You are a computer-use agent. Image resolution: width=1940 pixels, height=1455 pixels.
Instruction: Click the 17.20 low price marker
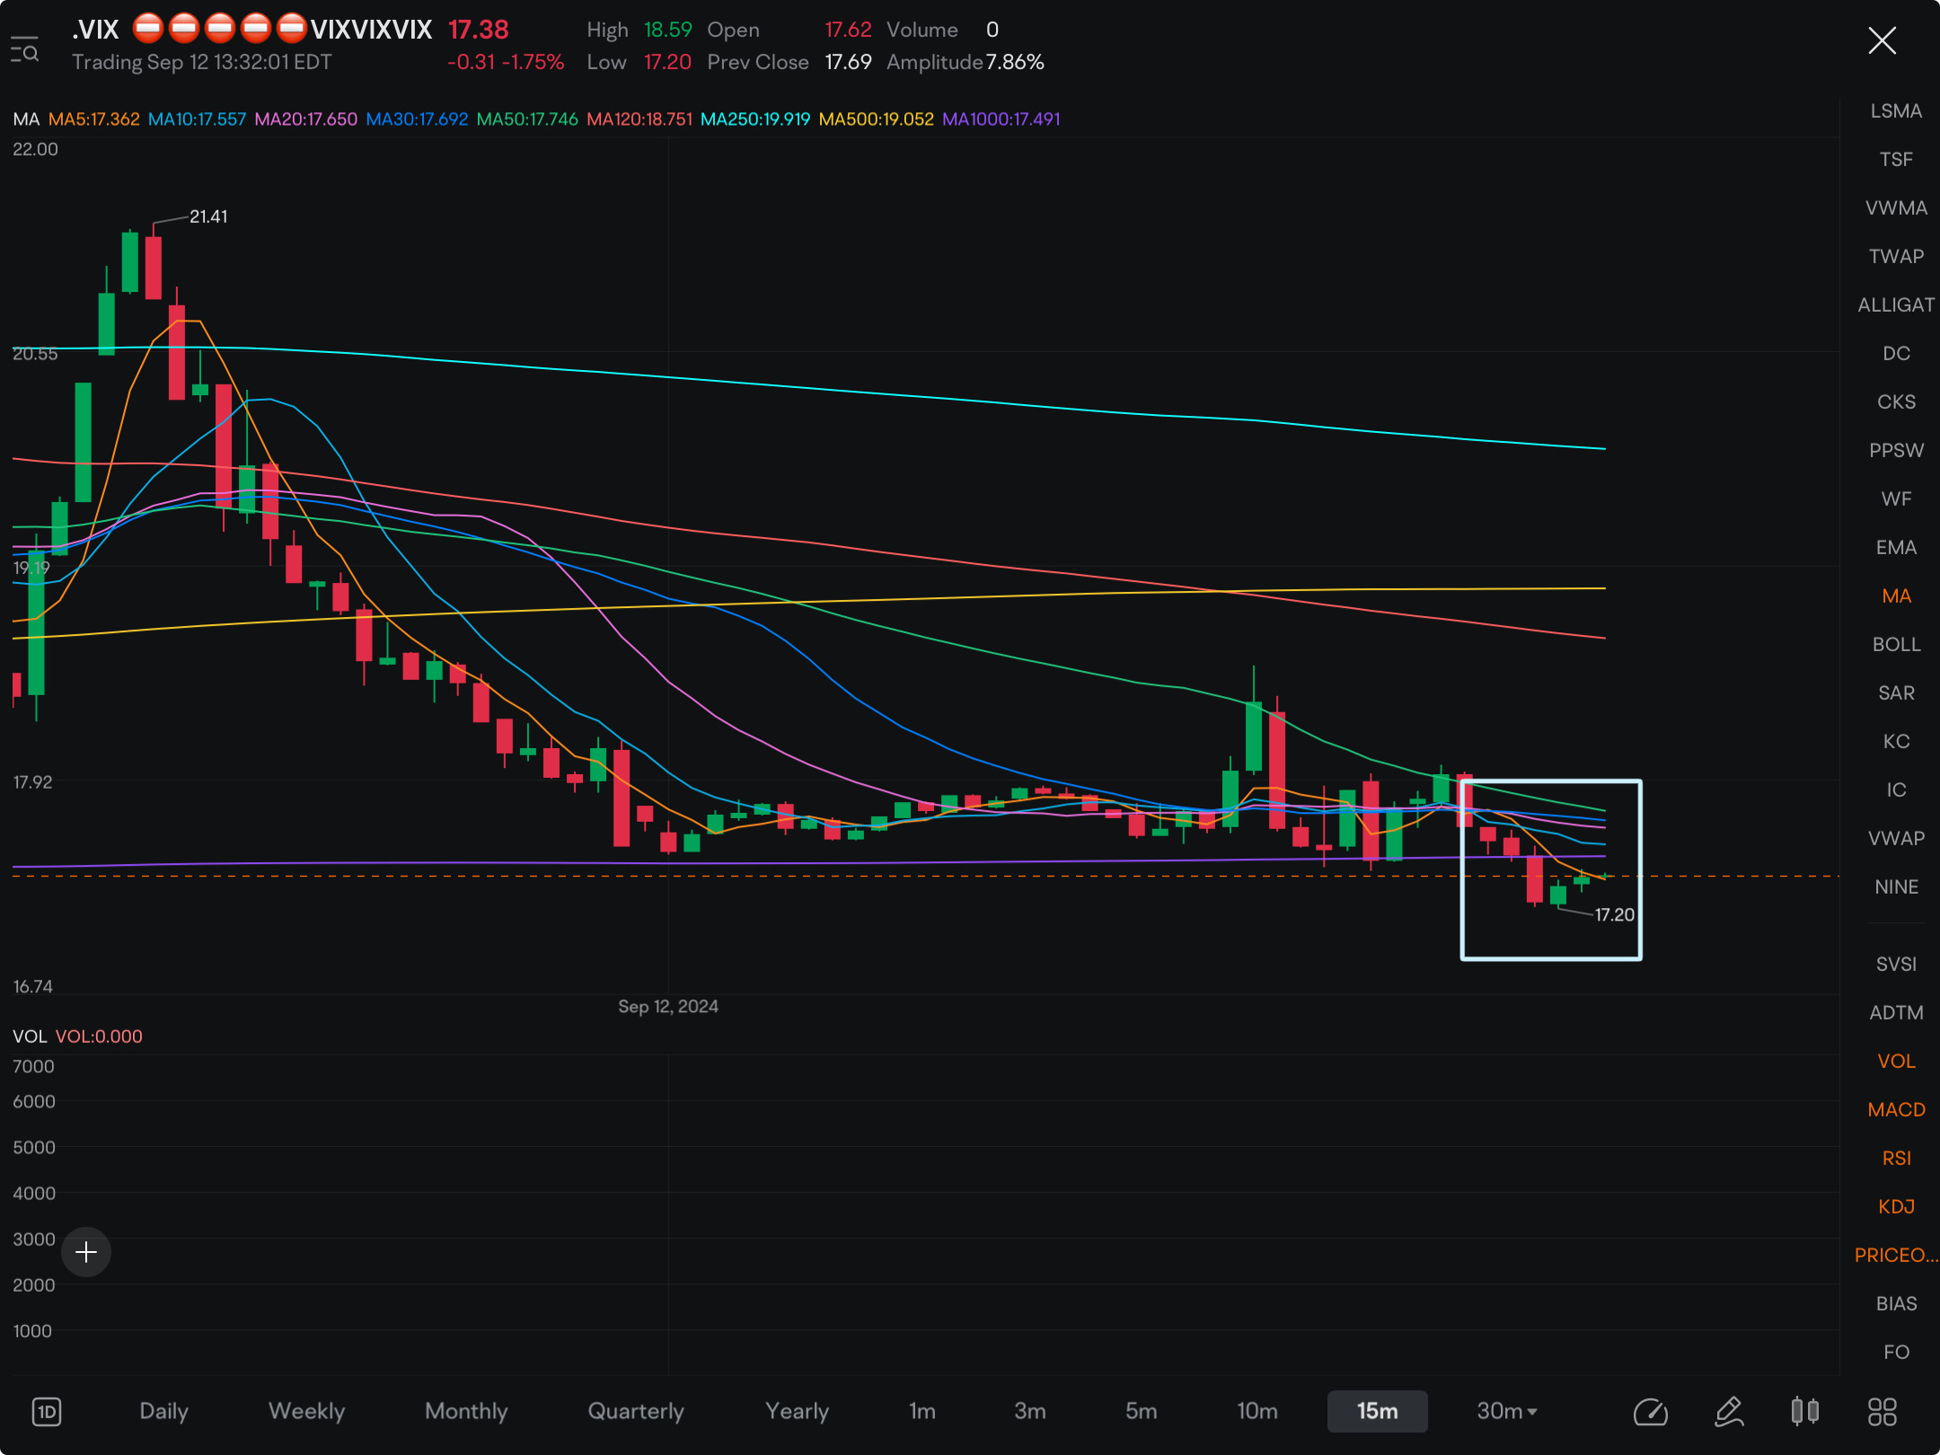(1614, 915)
